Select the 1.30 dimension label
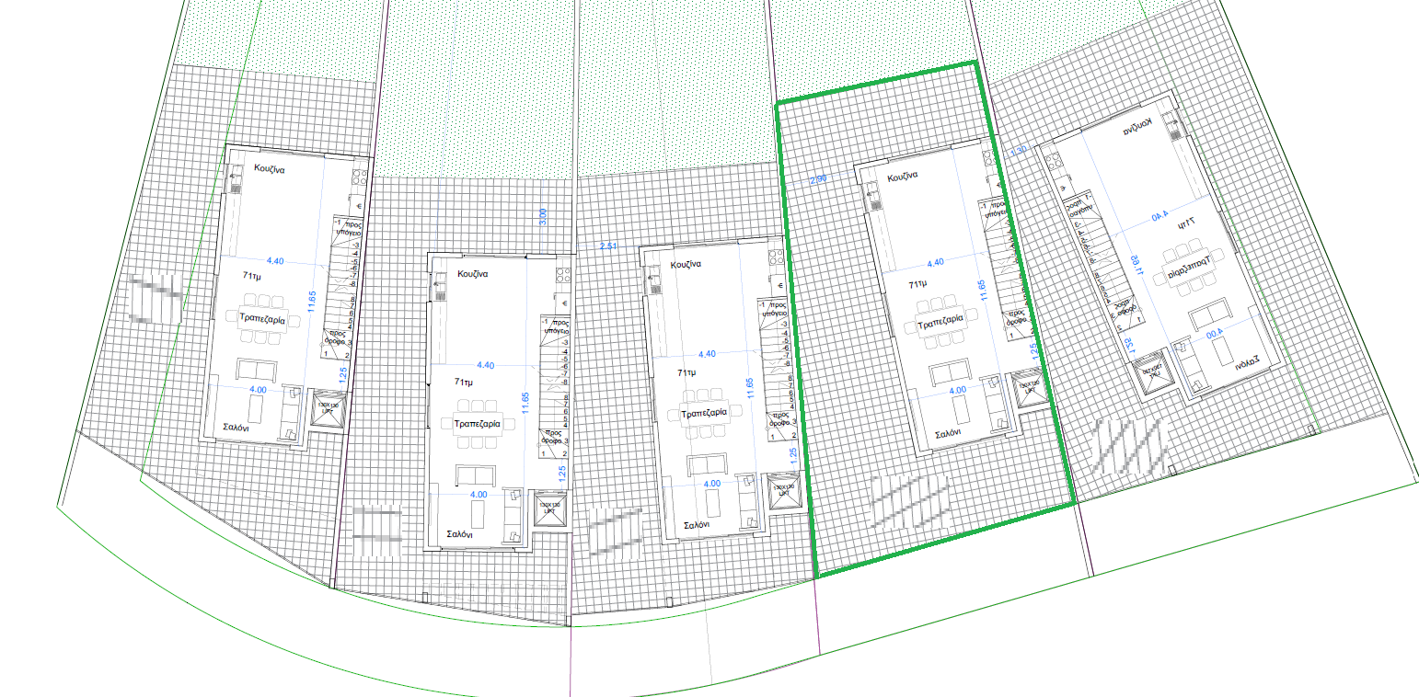Viewport: 1419px width, 697px height. [1018, 150]
